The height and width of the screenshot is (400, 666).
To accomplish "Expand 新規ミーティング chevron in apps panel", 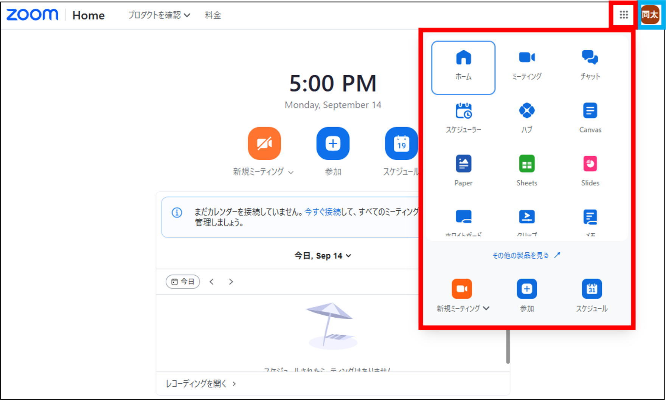I will coord(486,308).
